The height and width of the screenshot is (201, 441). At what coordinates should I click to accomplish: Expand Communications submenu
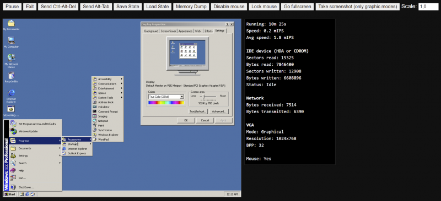(x=107, y=84)
